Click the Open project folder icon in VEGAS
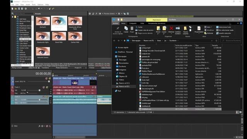Viewport: 247px width, 139px height. pos(16,8)
